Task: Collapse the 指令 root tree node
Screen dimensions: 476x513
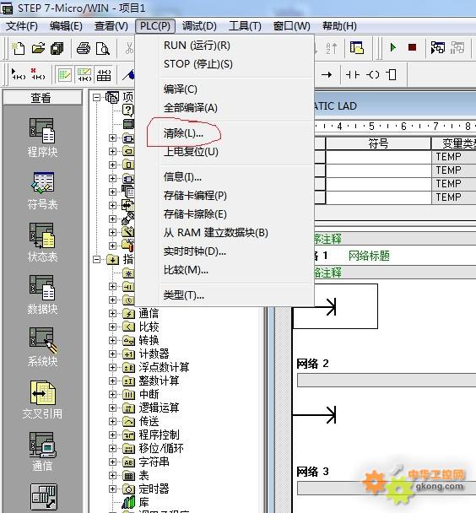Action: pos(96,259)
